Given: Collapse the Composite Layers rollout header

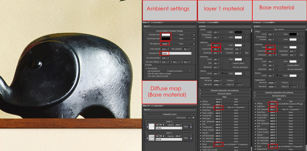Looking at the screenshot, I should click(x=169, y=114).
